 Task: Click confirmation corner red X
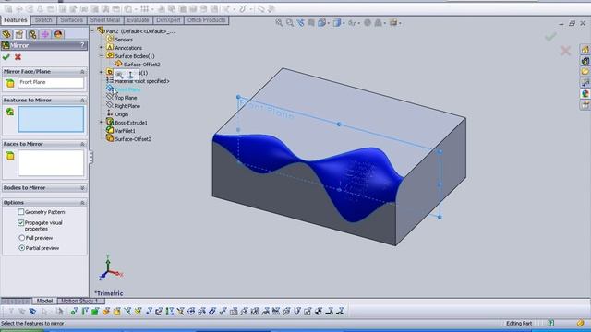point(565,51)
